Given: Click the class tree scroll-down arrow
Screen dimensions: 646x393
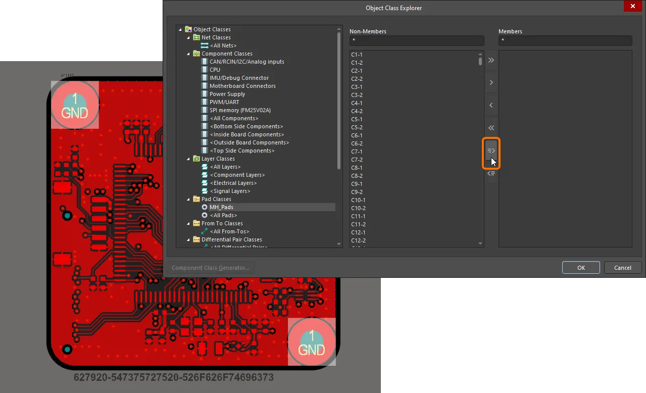Looking at the screenshot, I should tap(339, 244).
